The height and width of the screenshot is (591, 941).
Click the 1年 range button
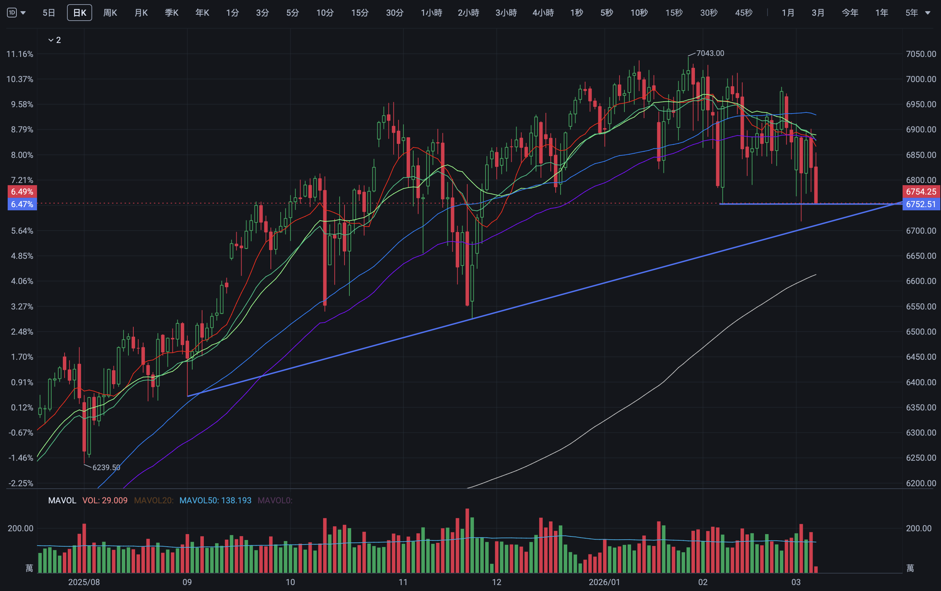[x=882, y=13]
